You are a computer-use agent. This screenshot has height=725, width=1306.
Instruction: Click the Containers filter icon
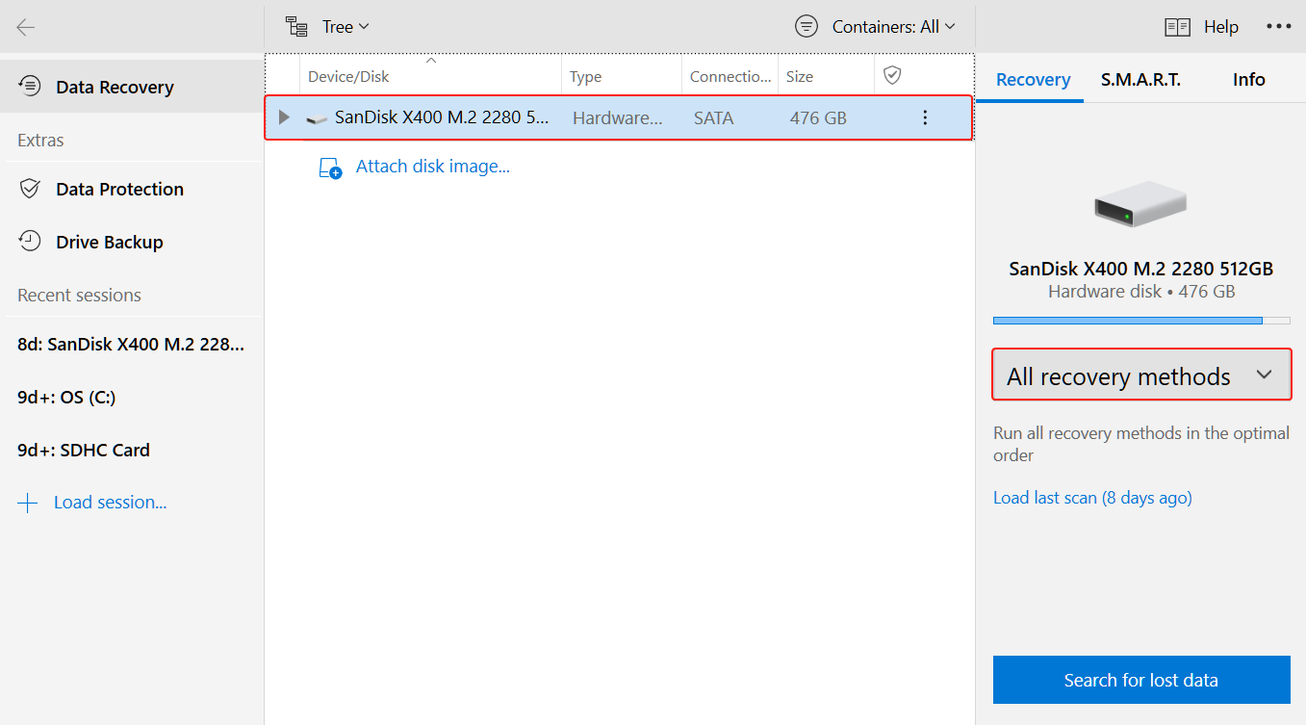807,26
